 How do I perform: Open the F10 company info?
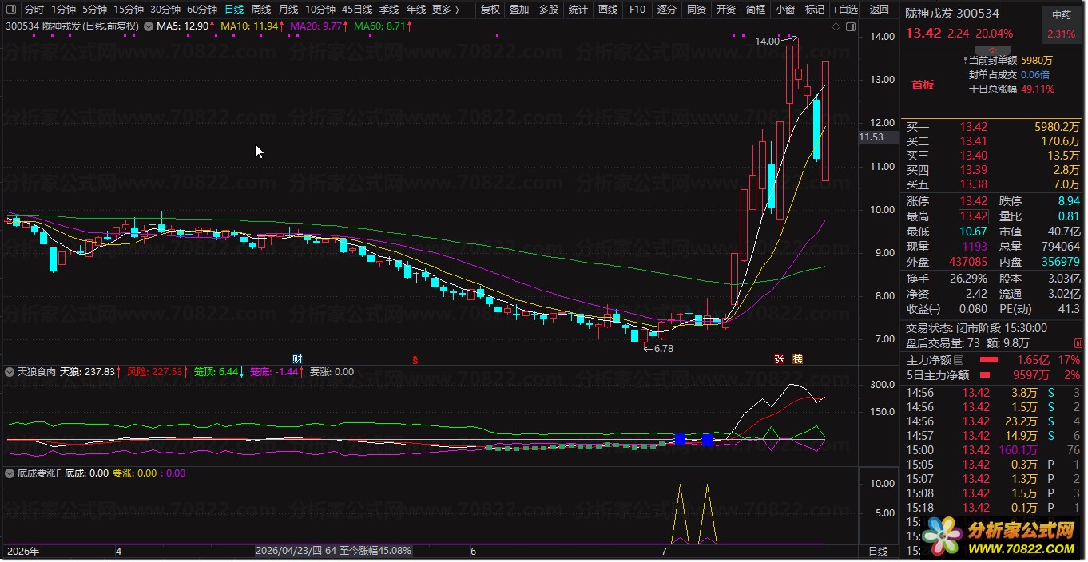(x=637, y=10)
